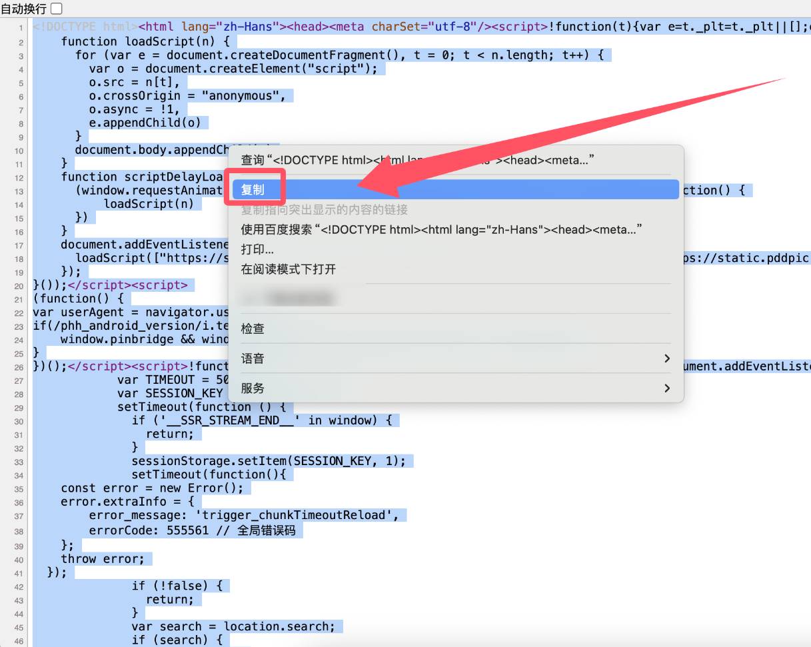Click the 'function loadScript(n) {' code line
The image size is (811, 647).
point(145,41)
